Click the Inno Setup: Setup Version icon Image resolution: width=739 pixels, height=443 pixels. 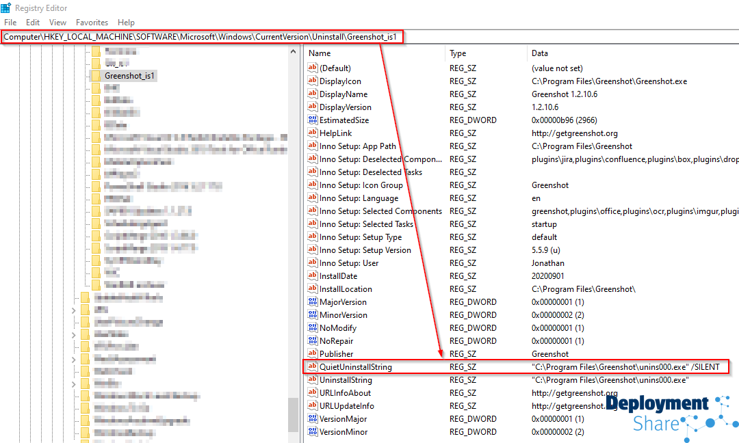coord(313,250)
